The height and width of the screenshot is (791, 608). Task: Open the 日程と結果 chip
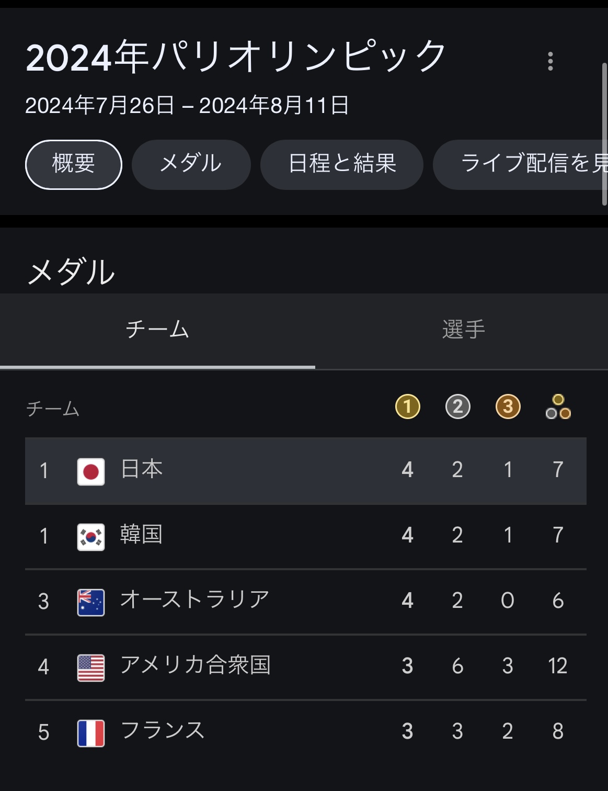(x=342, y=164)
